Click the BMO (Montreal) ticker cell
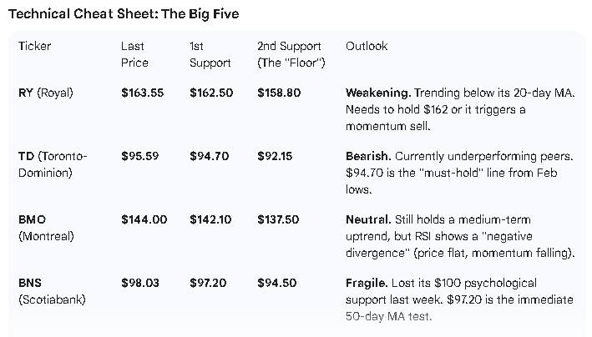 [46, 228]
